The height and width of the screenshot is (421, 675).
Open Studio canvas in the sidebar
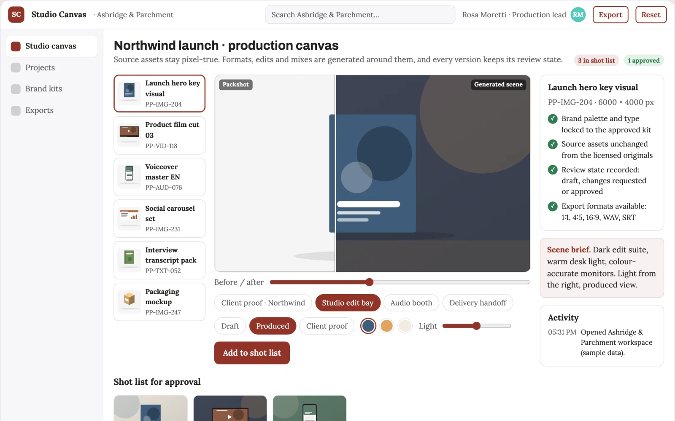[51, 46]
